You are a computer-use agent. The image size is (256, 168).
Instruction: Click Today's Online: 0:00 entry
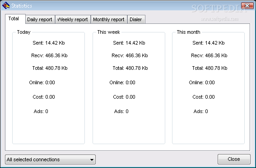tap(42, 82)
